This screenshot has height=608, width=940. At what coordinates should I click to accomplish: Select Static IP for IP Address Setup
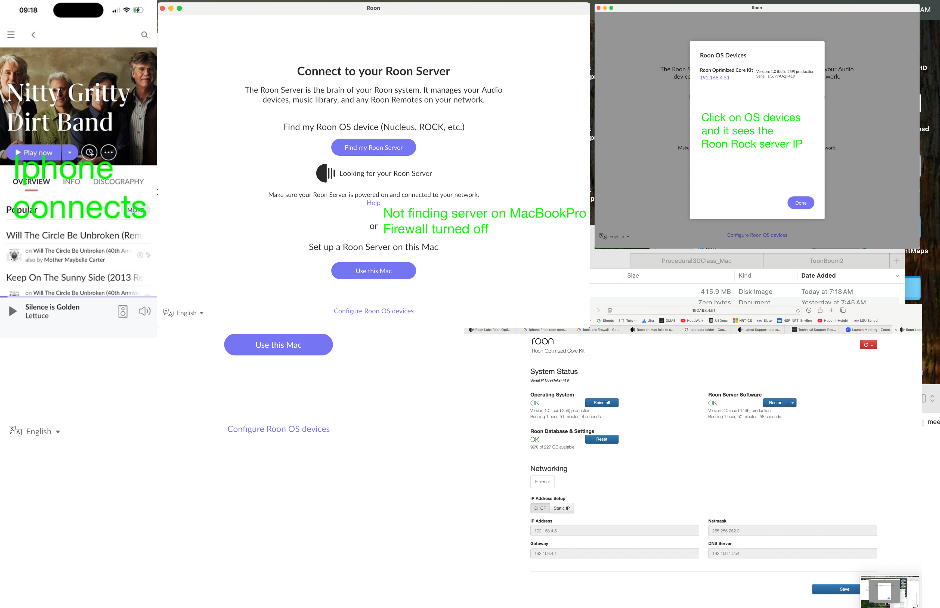(562, 508)
